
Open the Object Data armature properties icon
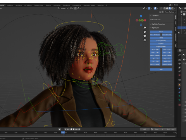point(179,96)
